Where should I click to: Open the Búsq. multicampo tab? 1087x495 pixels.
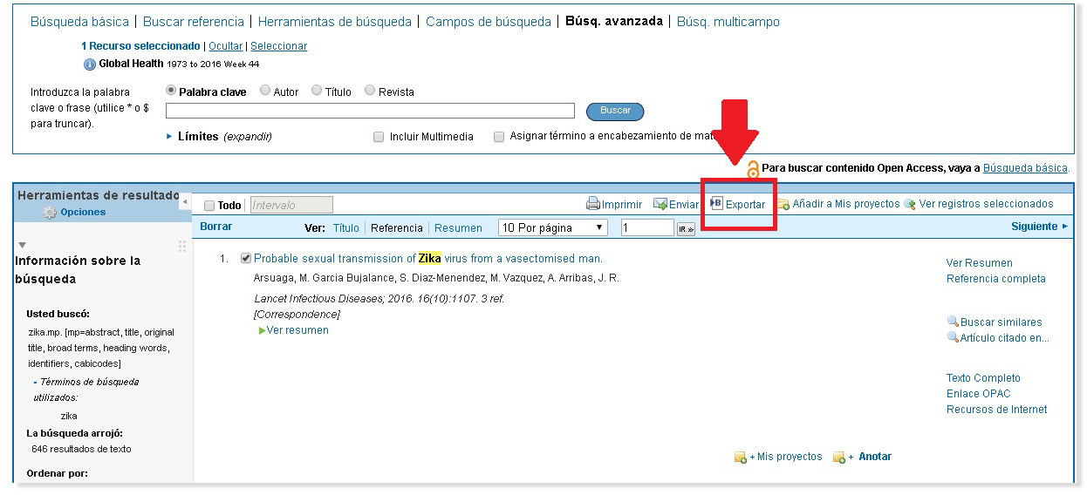(x=728, y=22)
